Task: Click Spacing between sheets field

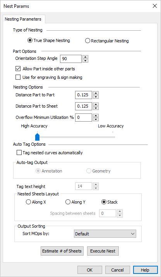Action: [108, 213]
